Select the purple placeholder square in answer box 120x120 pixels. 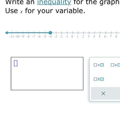pyautogui.click(x=16, y=63)
